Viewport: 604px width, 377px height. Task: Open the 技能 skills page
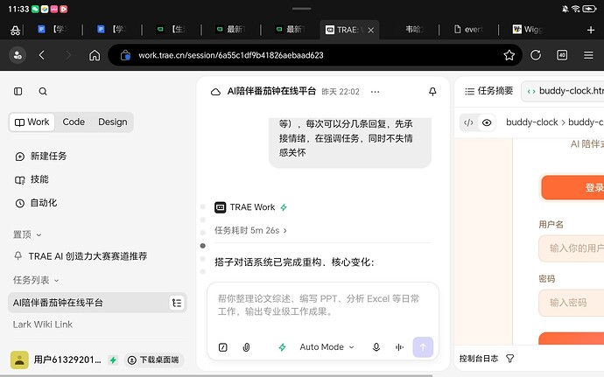pos(32,179)
